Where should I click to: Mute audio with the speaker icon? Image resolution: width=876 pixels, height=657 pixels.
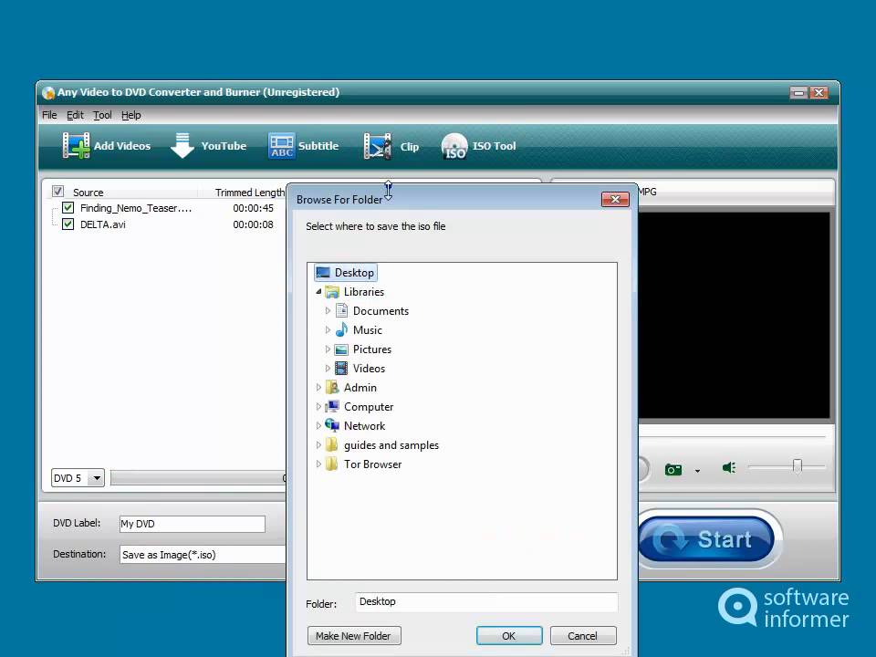click(x=729, y=467)
